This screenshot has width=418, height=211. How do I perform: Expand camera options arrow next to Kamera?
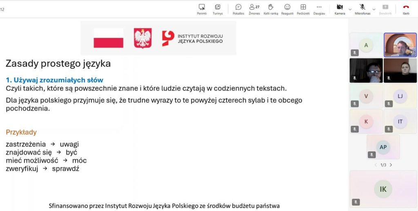[x=350, y=9]
